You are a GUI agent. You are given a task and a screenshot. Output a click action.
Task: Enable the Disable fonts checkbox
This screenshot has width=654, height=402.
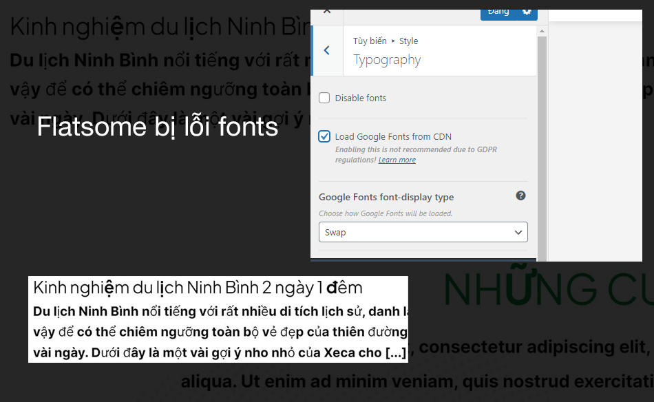click(324, 98)
